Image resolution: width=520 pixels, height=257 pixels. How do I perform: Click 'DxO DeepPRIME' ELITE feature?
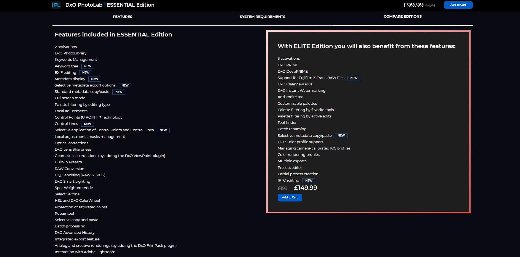[x=293, y=72]
